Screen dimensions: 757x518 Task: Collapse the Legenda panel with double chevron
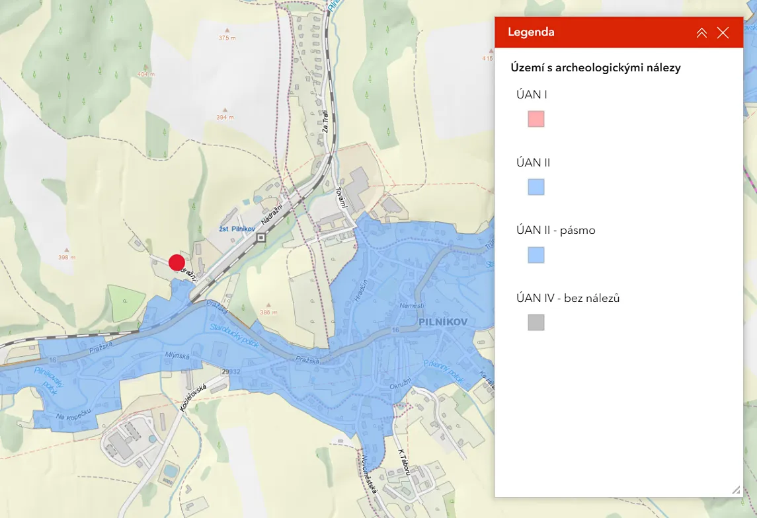click(701, 32)
